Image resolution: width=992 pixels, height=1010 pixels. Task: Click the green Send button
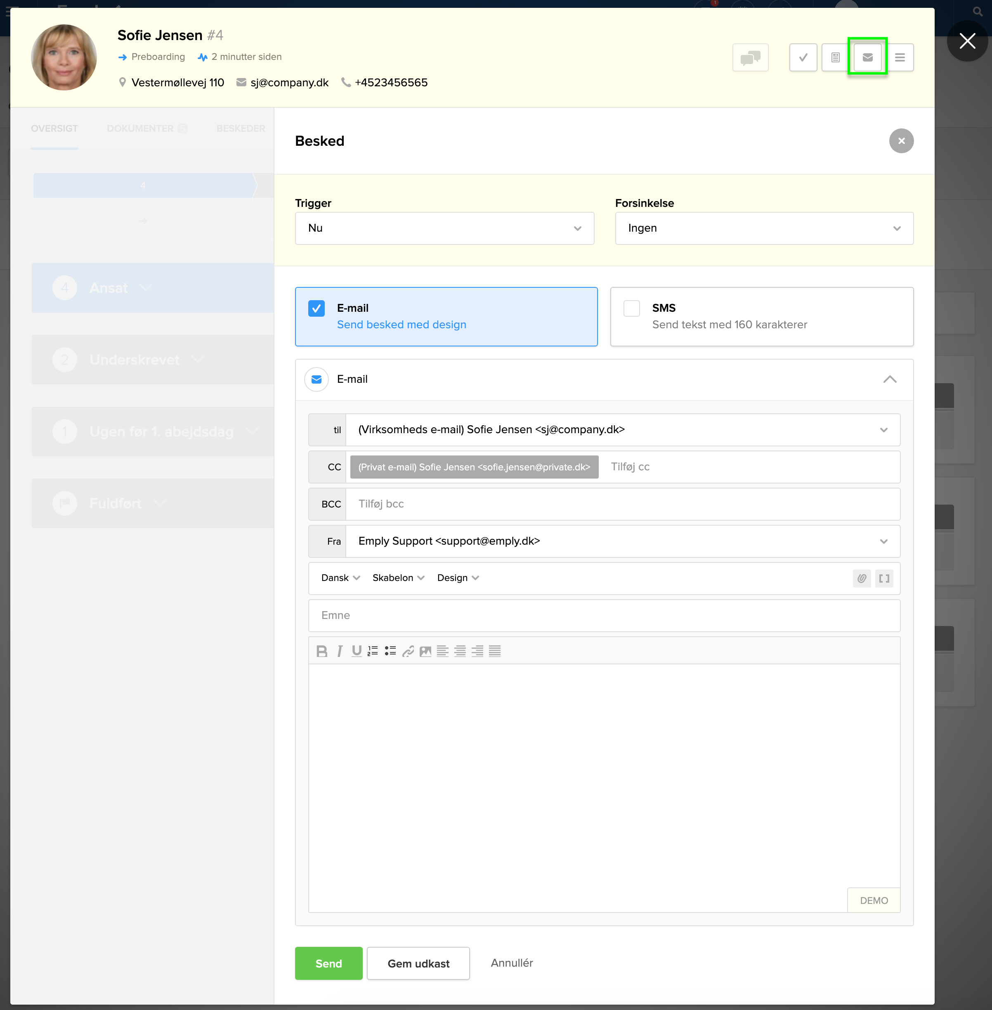(x=328, y=963)
